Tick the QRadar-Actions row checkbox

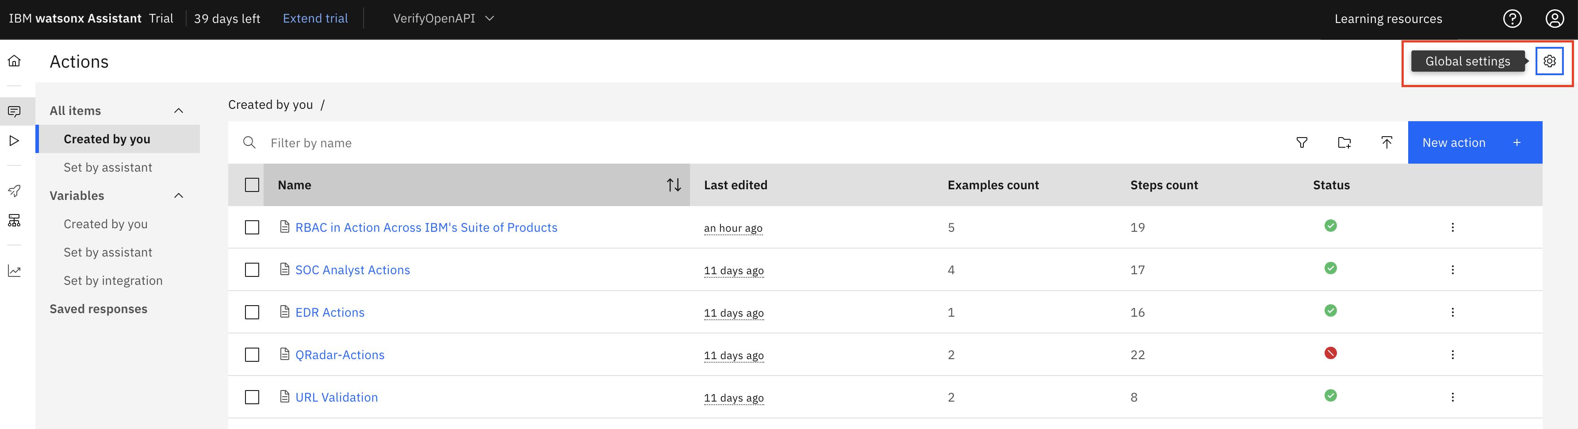point(252,355)
